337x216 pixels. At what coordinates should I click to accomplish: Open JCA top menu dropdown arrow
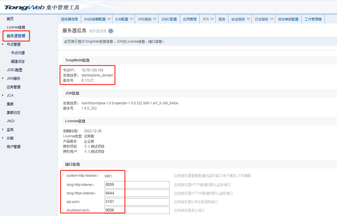212,19
